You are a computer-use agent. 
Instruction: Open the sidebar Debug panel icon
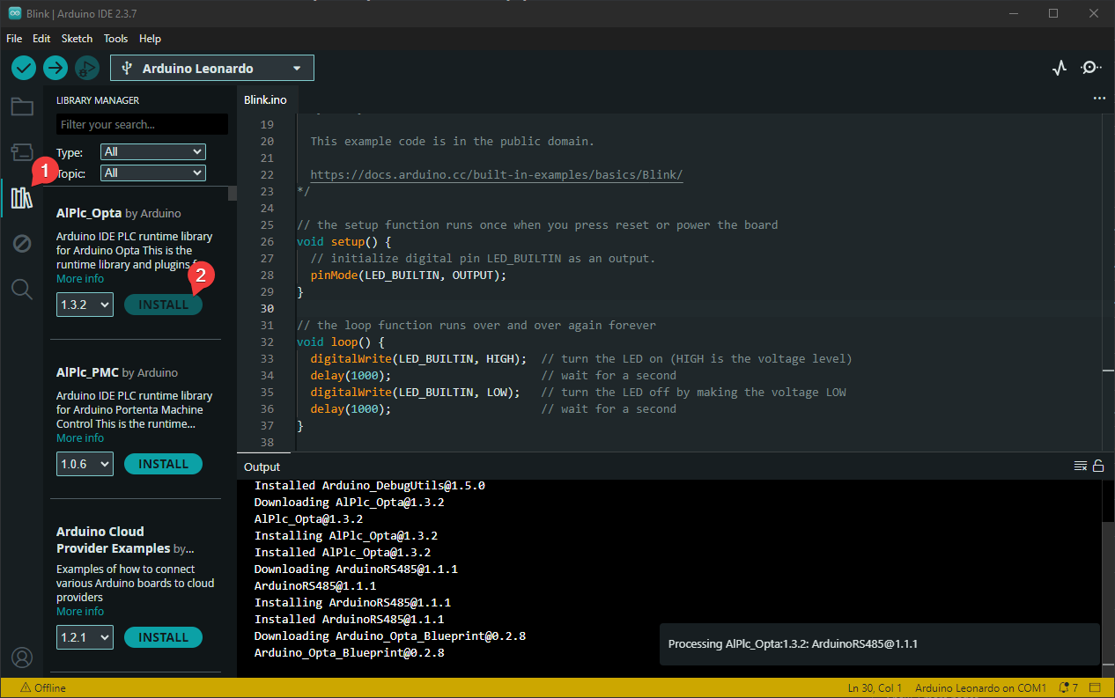22,243
